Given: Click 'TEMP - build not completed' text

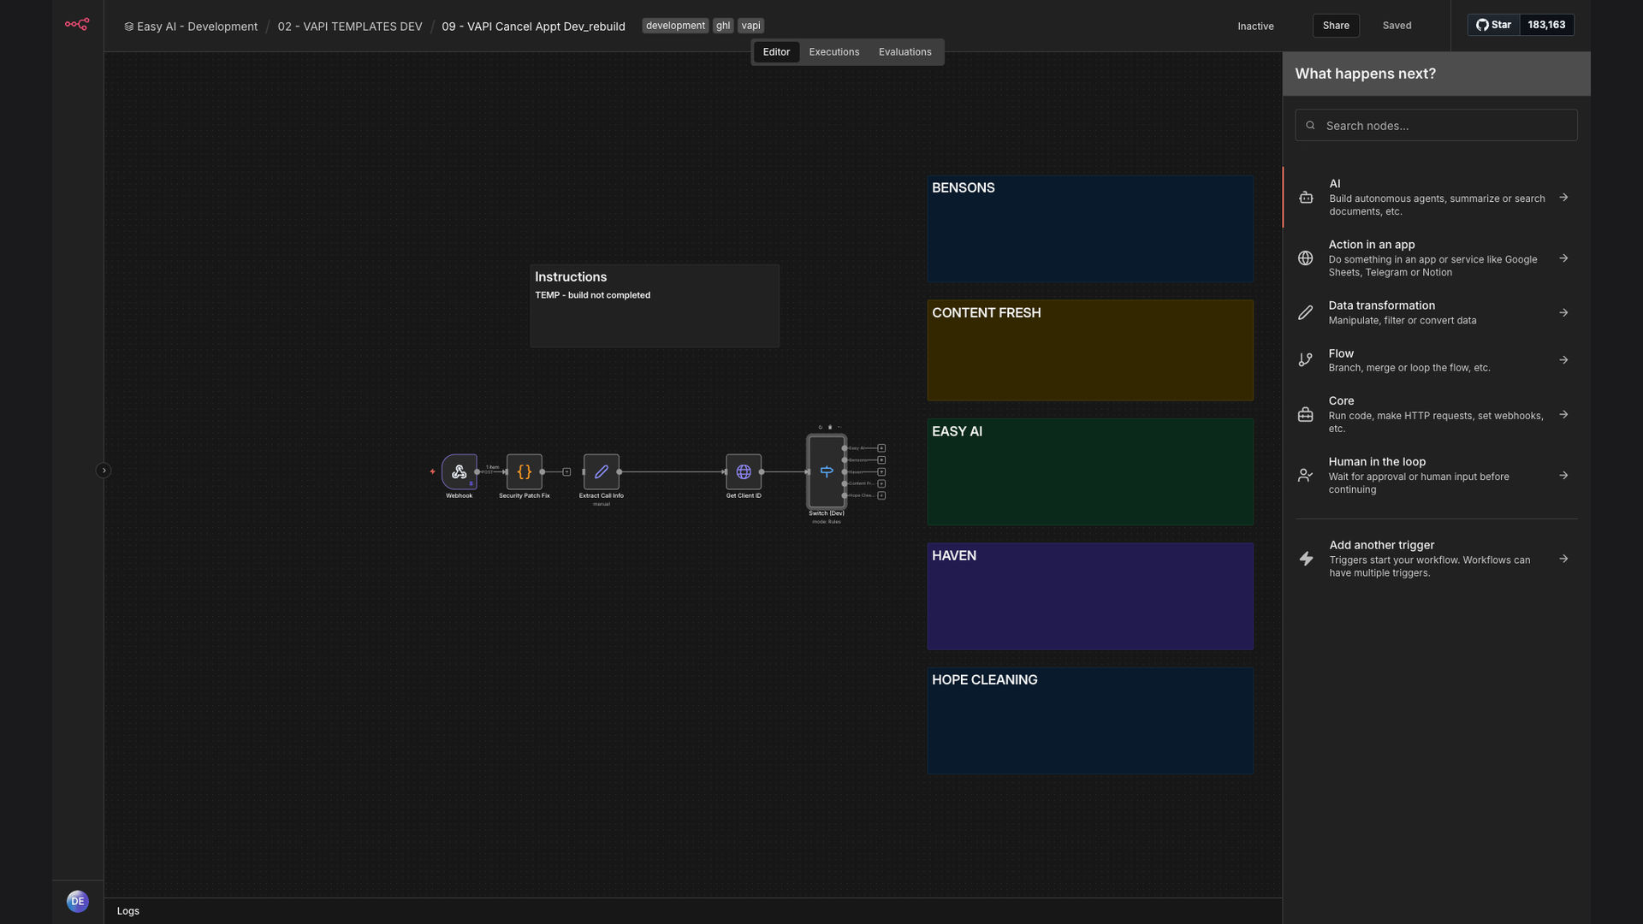Looking at the screenshot, I should tap(593, 295).
